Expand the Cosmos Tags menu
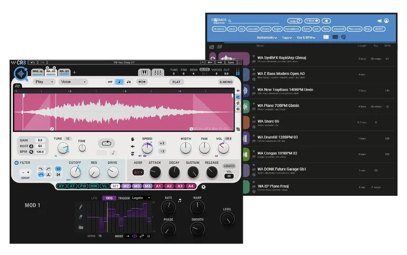 pyautogui.click(x=287, y=38)
